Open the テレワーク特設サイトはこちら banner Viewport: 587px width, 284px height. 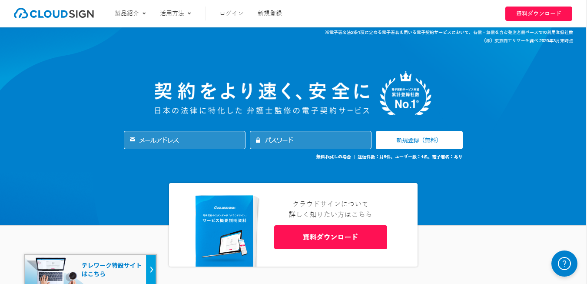[x=90, y=270]
